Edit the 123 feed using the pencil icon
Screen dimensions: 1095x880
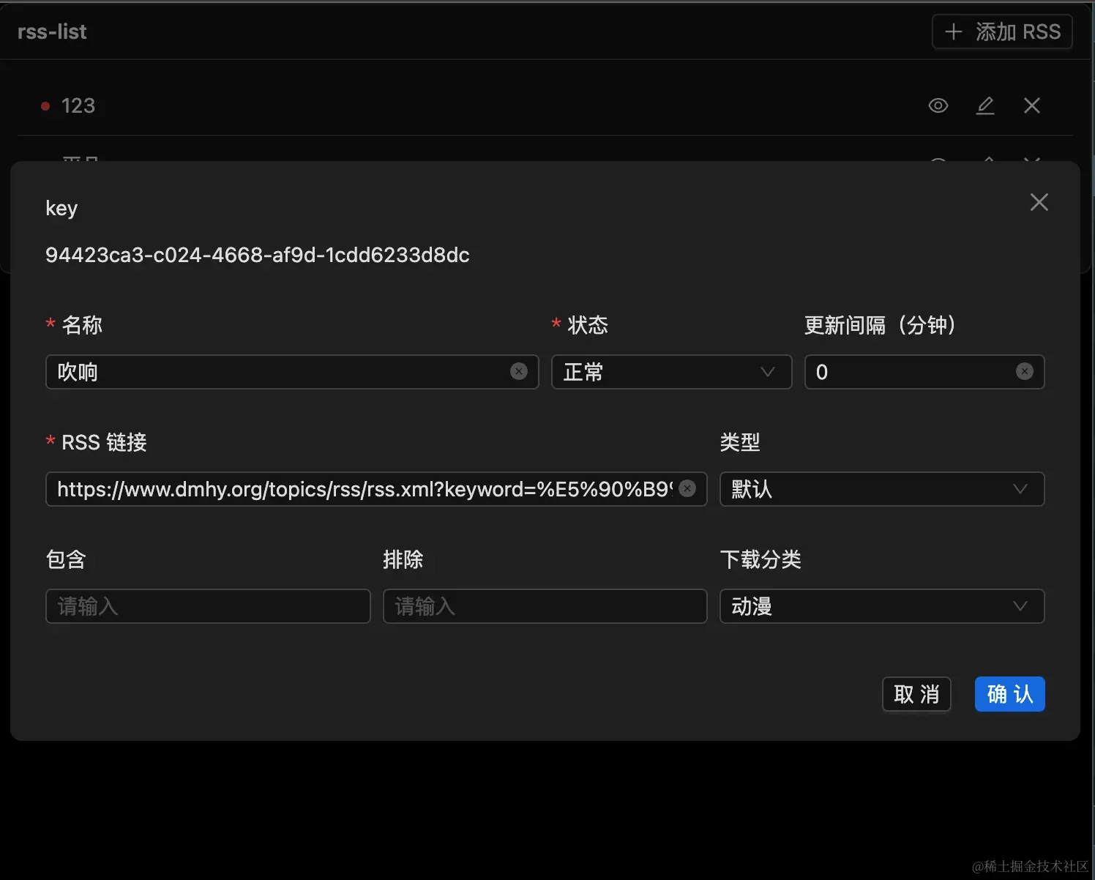(985, 105)
